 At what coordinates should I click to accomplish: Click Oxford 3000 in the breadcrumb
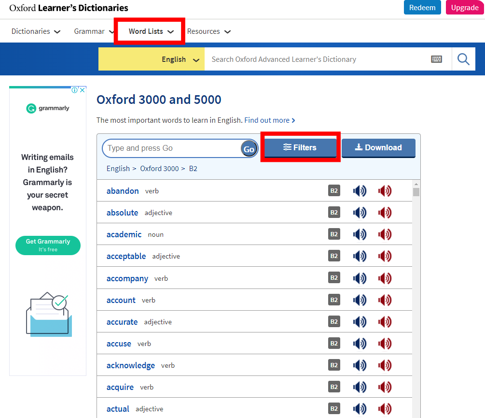click(x=159, y=169)
